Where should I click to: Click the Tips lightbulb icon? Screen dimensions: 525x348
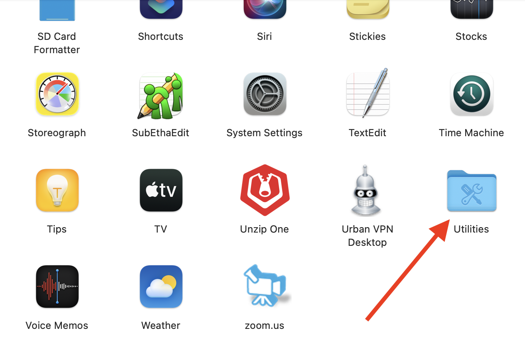pos(57,190)
